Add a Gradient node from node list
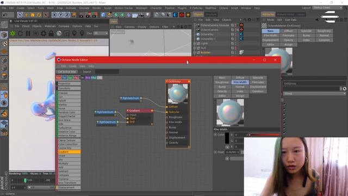 click(x=69, y=152)
